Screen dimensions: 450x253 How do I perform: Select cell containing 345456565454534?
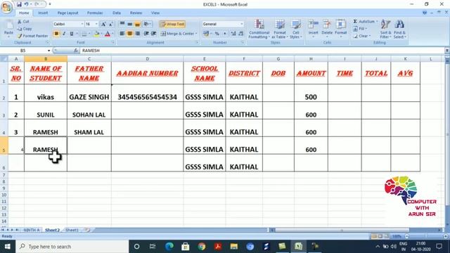(147, 93)
